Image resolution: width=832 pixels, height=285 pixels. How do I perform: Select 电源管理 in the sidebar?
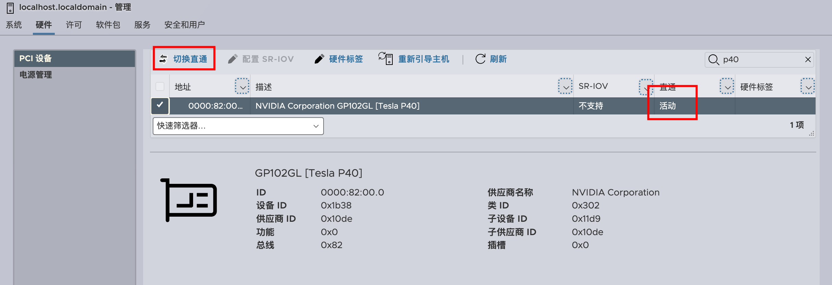36,75
